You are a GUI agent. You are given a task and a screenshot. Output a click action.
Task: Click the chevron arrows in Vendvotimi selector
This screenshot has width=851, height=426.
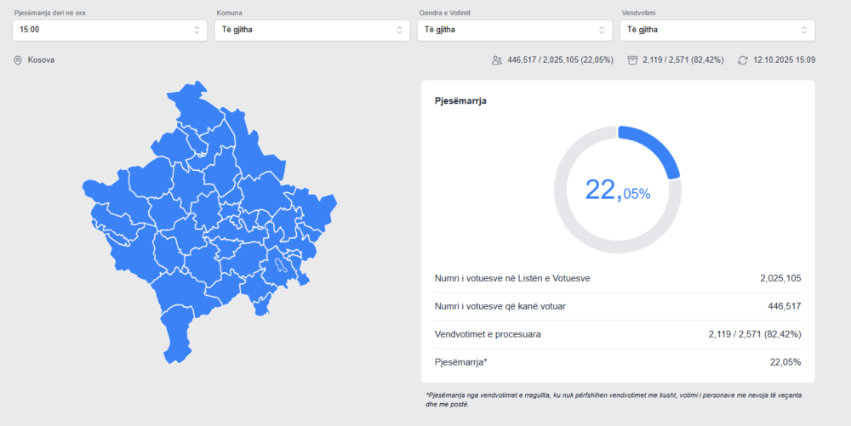click(804, 30)
